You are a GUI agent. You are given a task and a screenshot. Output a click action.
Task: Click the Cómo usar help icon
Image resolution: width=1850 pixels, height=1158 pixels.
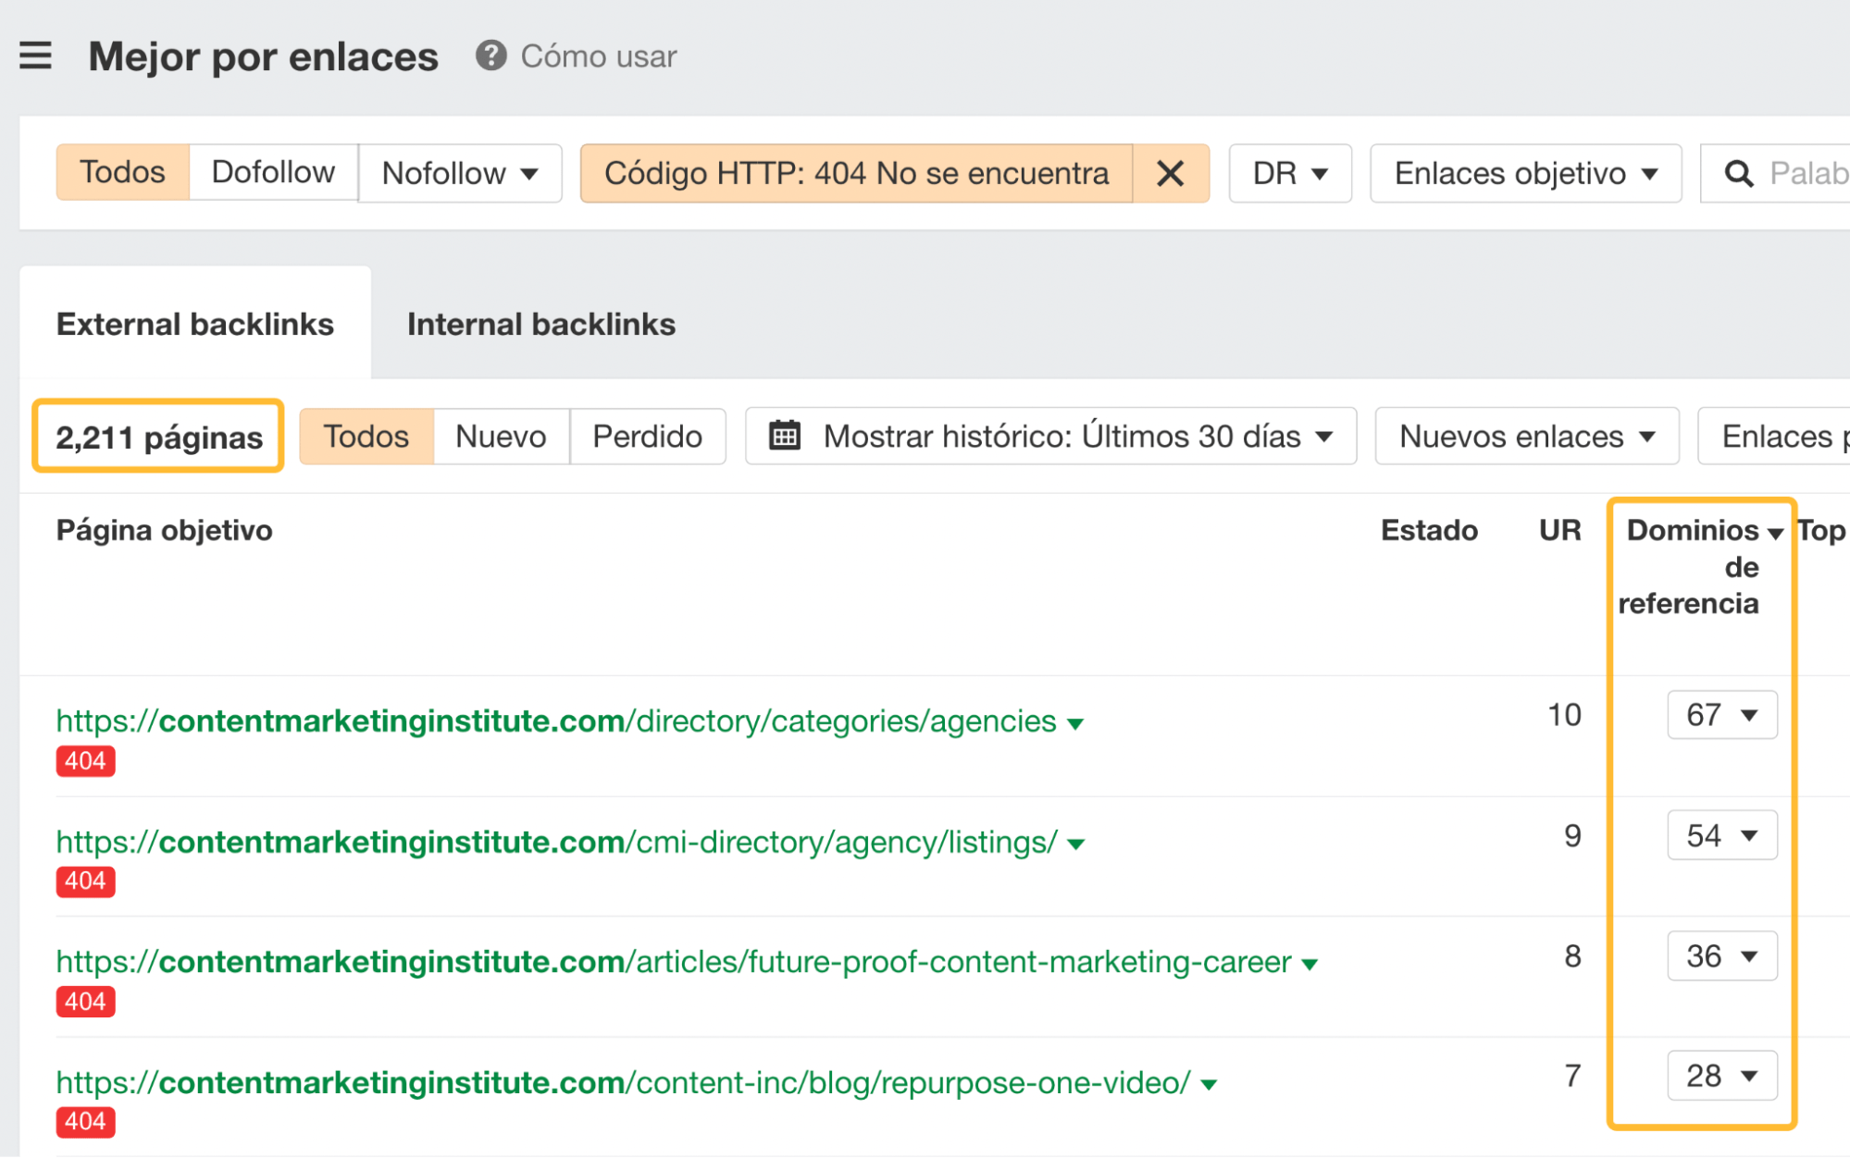pos(491,56)
